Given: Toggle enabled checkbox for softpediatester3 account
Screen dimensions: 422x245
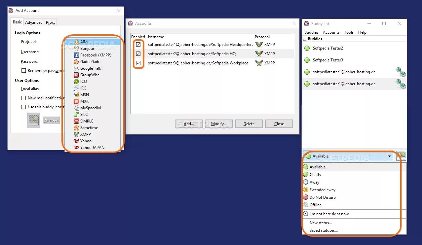Looking at the screenshot, I should (x=138, y=63).
